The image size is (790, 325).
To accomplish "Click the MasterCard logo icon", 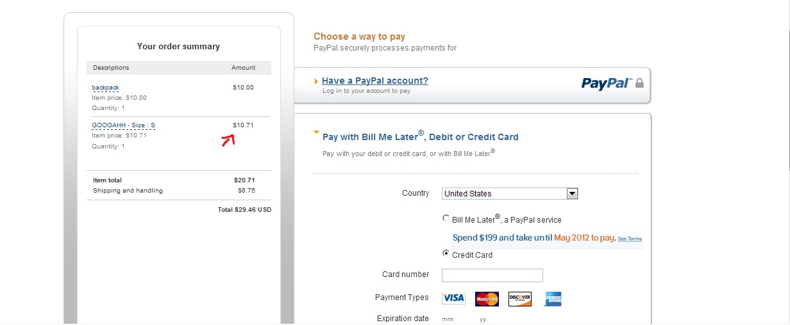I will tap(487, 299).
